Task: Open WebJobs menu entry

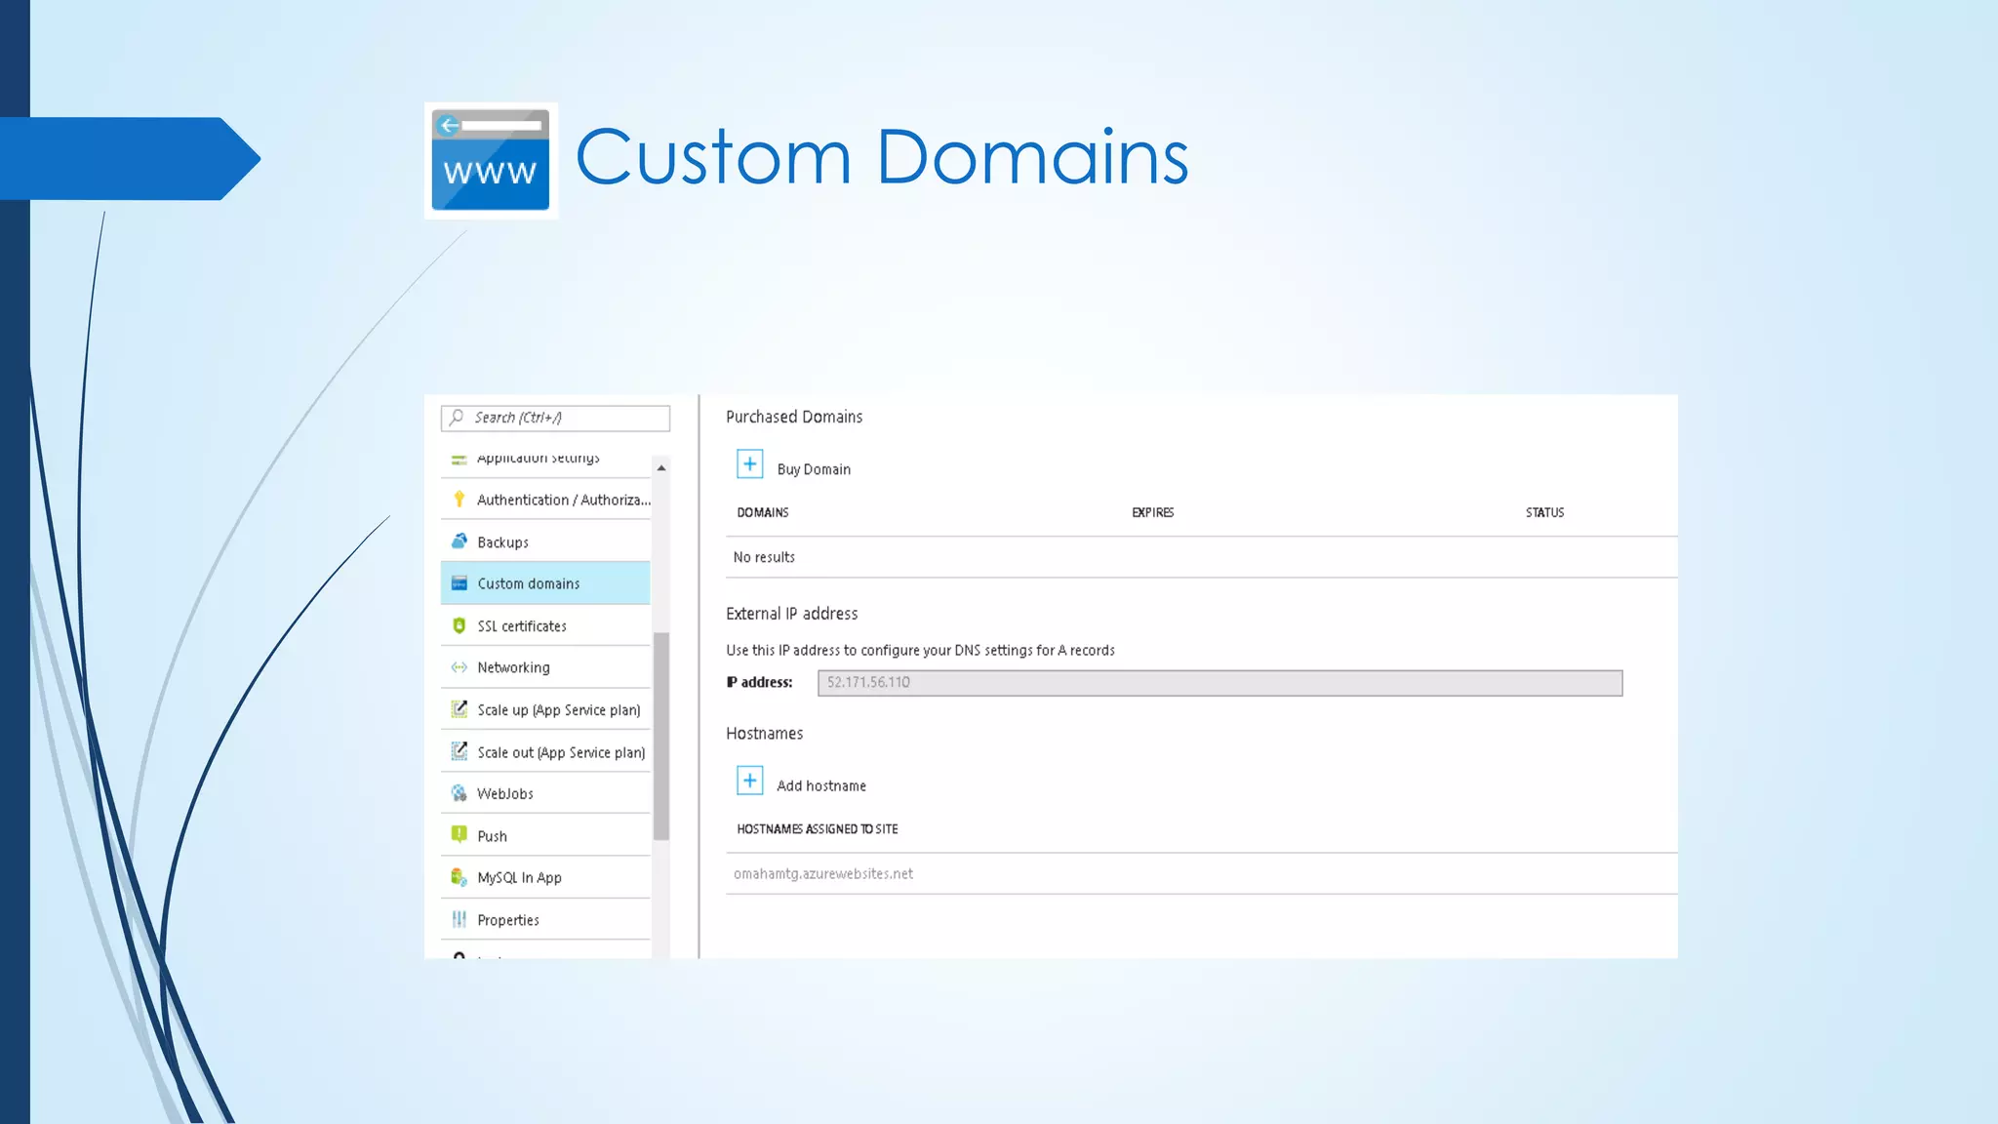Action: click(x=545, y=793)
